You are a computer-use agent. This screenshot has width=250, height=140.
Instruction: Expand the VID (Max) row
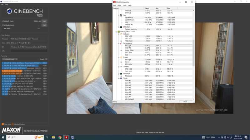[x=121, y=41]
